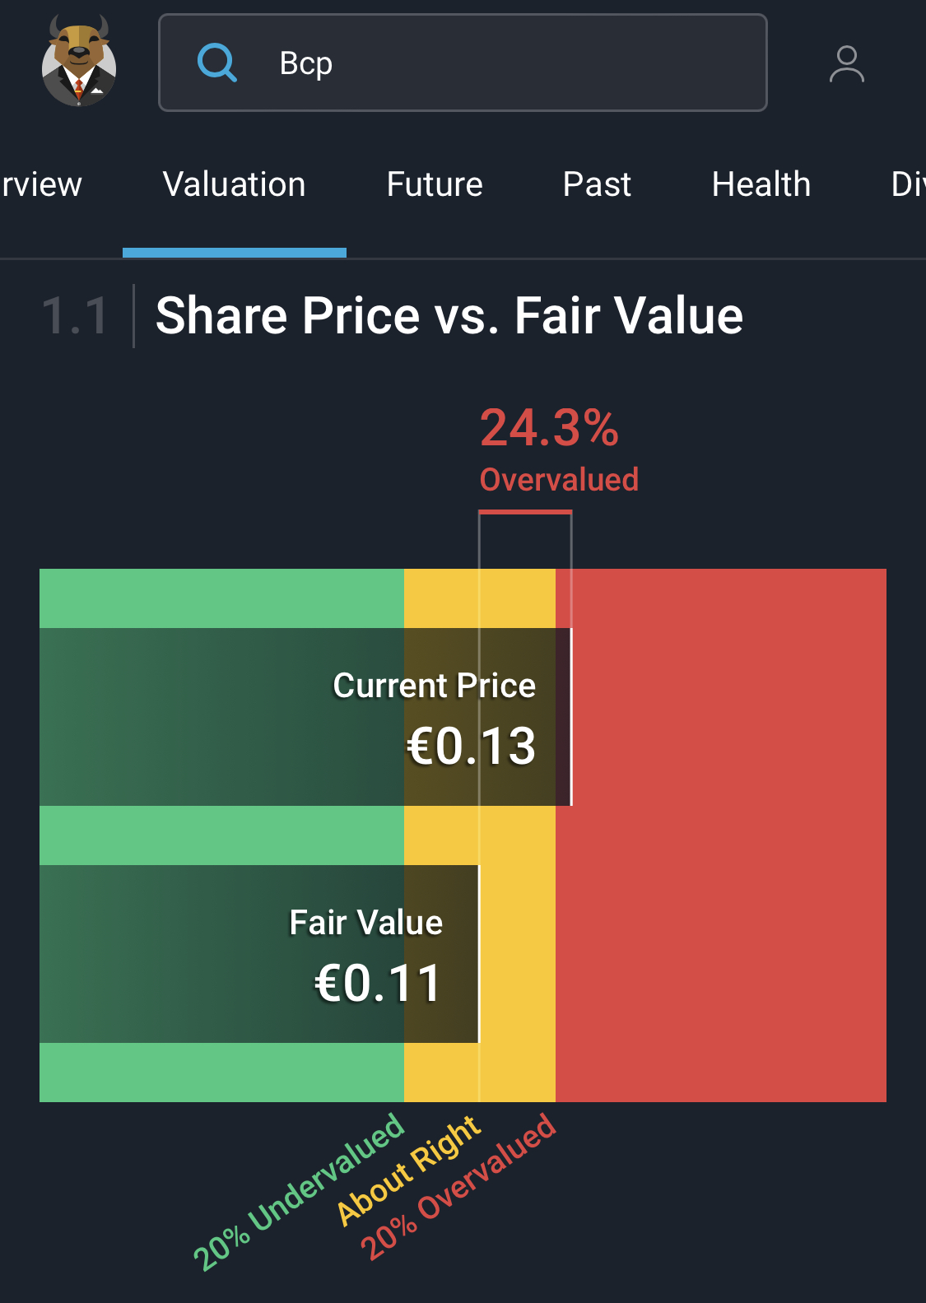
Task: Click the 1.1 section number
Action: coord(74,316)
